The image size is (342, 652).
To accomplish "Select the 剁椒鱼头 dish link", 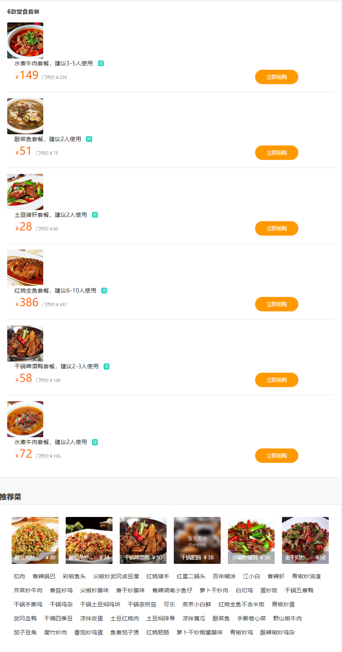I will click(74, 576).
